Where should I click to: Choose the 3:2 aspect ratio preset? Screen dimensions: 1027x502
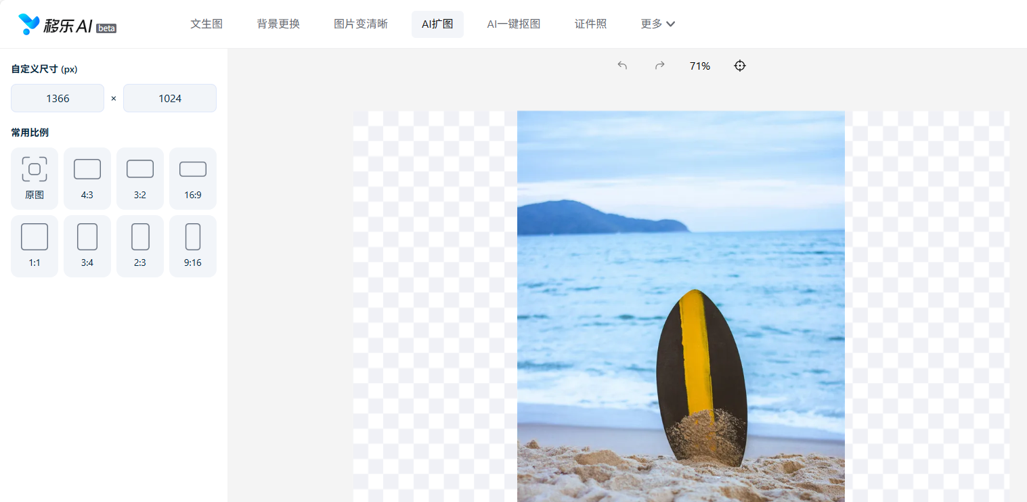pyautogui.click(x=140, y=178)
